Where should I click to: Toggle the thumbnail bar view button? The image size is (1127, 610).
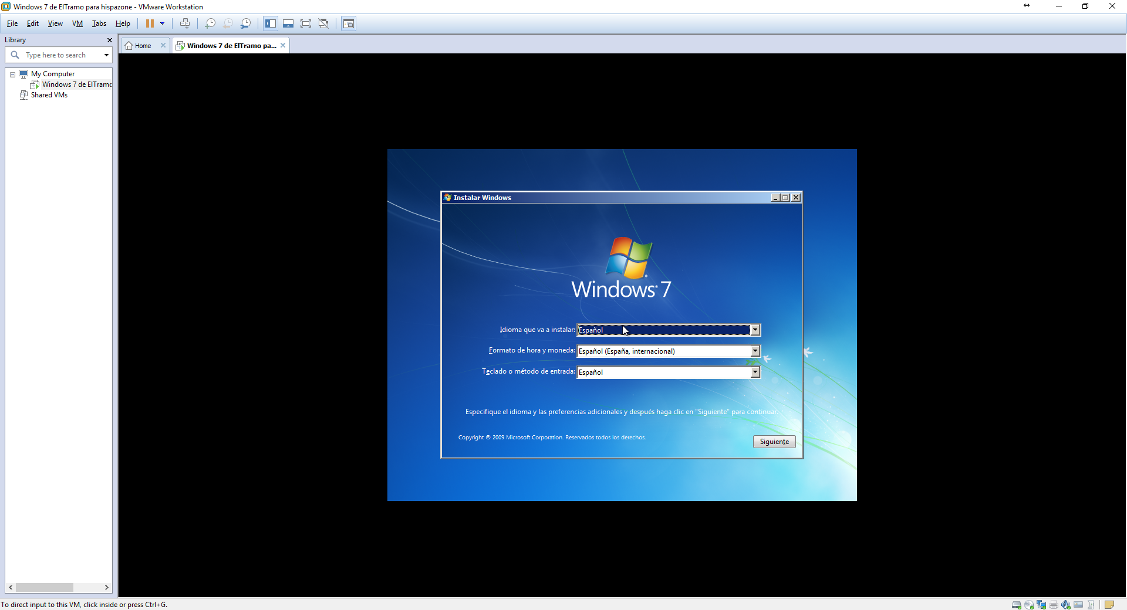pos(288,23)
